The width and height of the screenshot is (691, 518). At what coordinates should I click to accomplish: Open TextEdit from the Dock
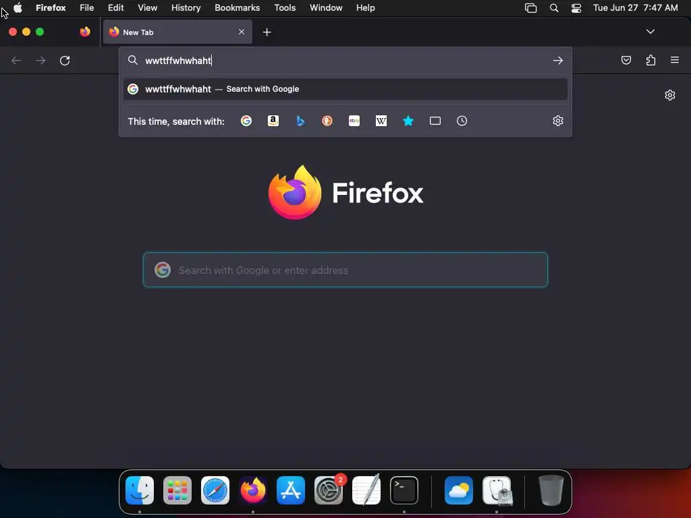point(366,490)
